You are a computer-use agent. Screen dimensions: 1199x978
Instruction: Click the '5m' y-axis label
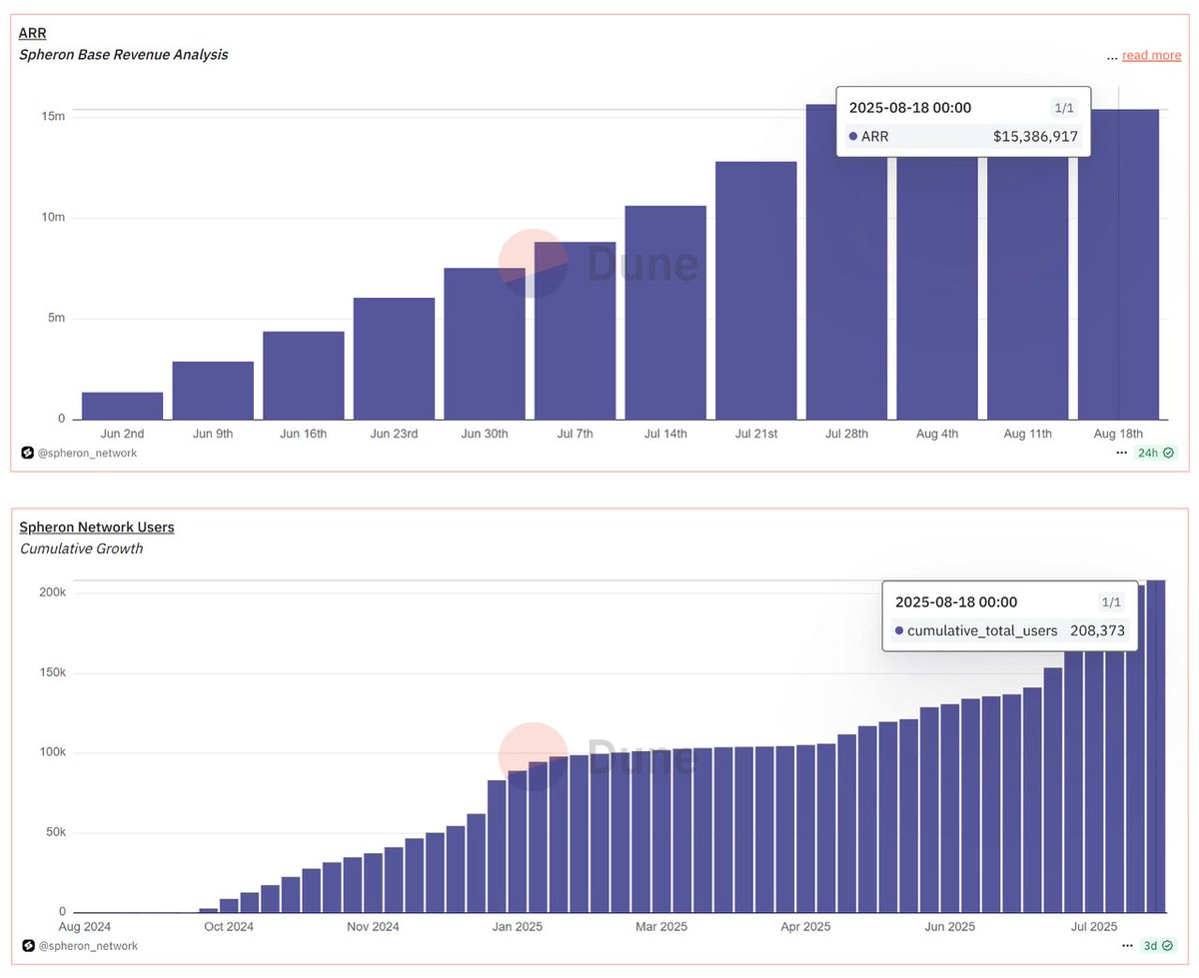[56, 319]
